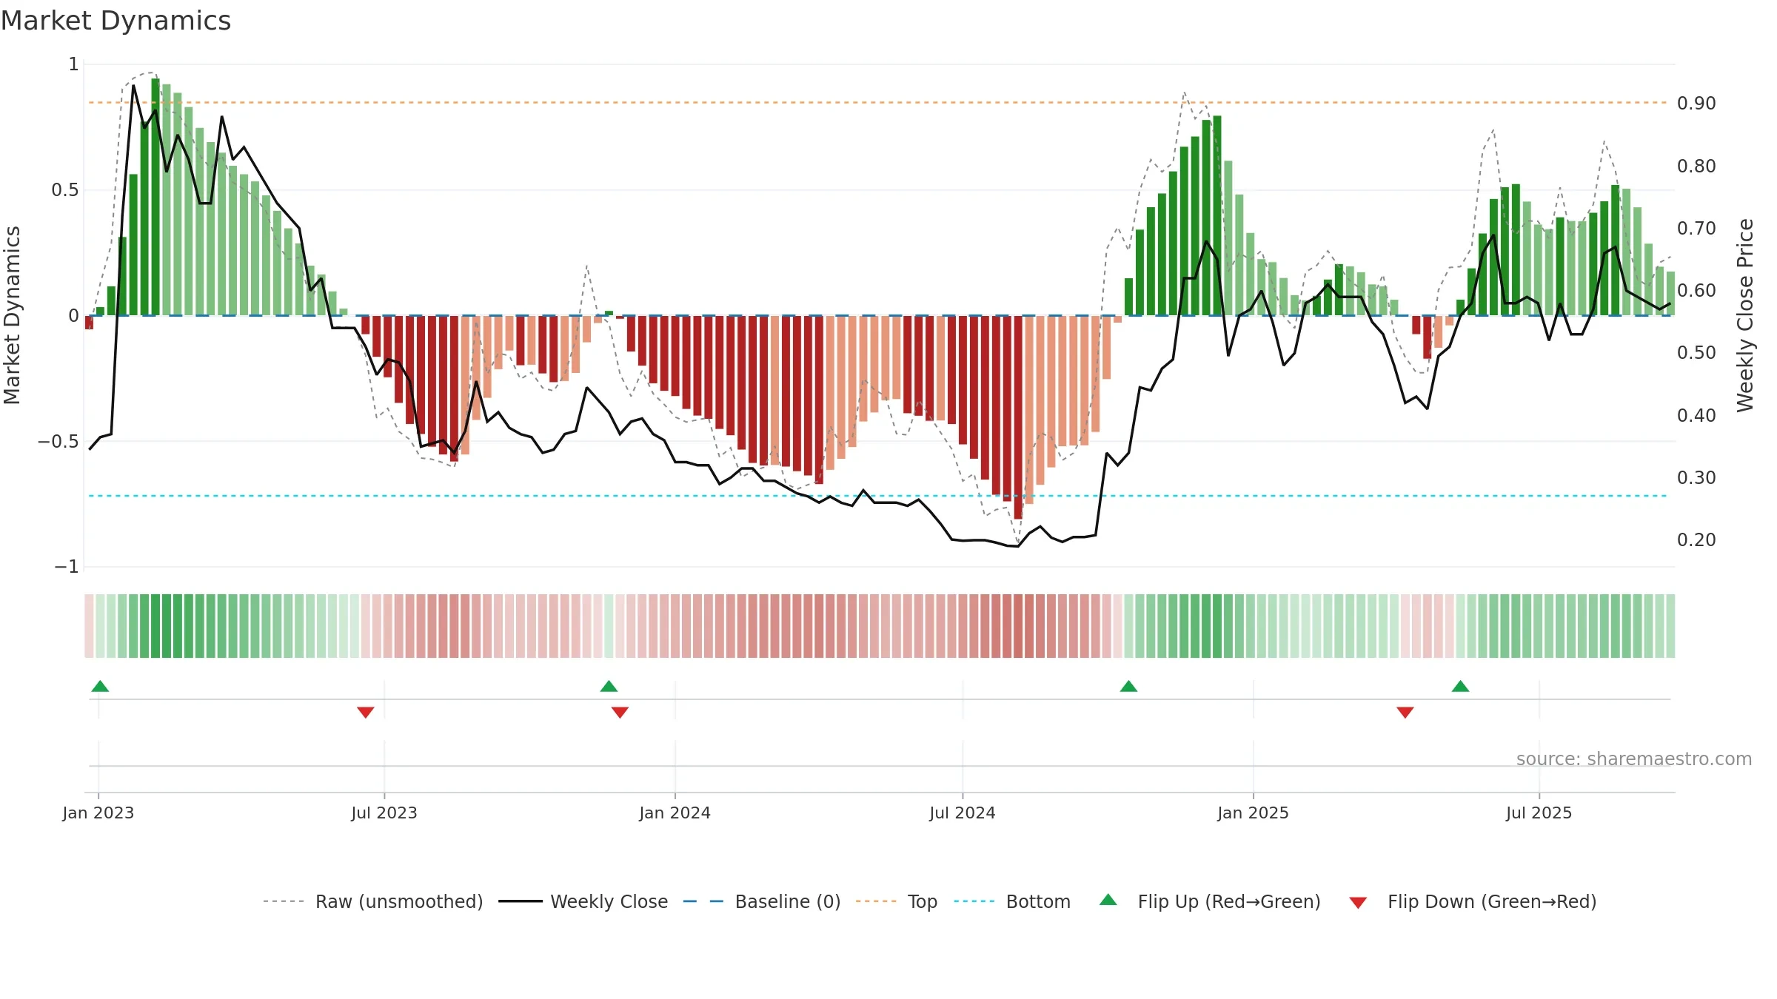
Task: Click the red flip-down triangle in spring 2025
Action: click(1405, 713)
